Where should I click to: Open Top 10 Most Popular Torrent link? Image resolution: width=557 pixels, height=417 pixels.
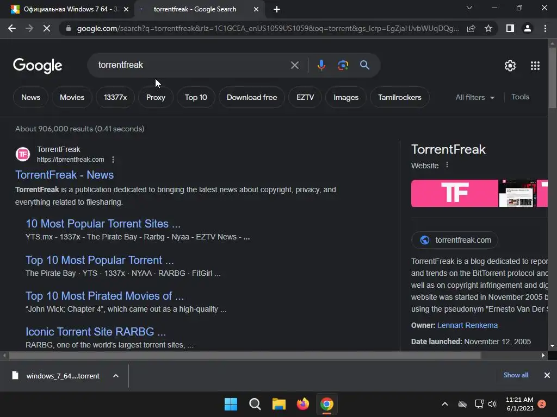tap(100, 260)
